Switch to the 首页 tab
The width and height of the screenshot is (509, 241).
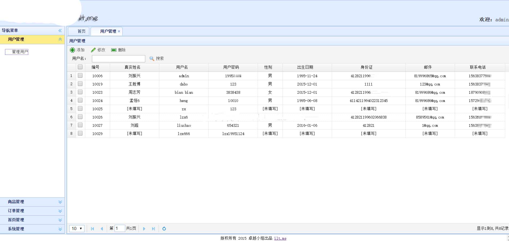pos(81,31)
